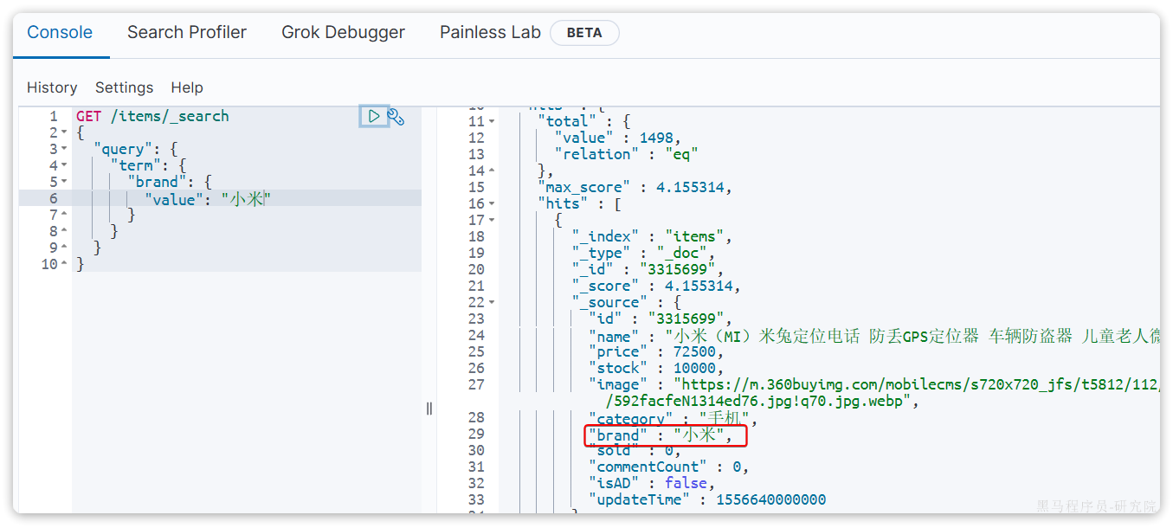
Task: Open console Settings
Action: coord(124,87)
